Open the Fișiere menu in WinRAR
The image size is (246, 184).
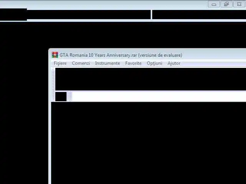coord(60,63)
